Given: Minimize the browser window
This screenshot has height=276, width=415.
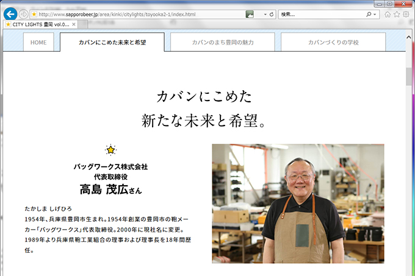Looking at the screenshot, I should 379,4.
